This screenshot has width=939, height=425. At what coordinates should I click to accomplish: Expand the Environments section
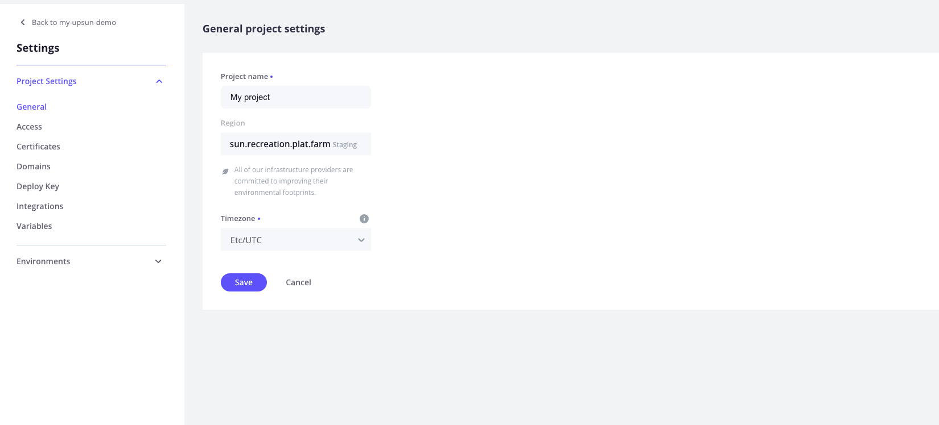(x=158, y=261)
